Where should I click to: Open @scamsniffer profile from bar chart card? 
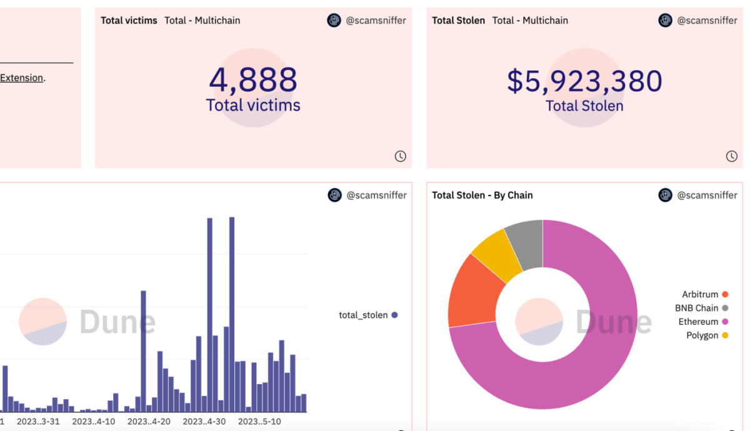pos(376,195)
